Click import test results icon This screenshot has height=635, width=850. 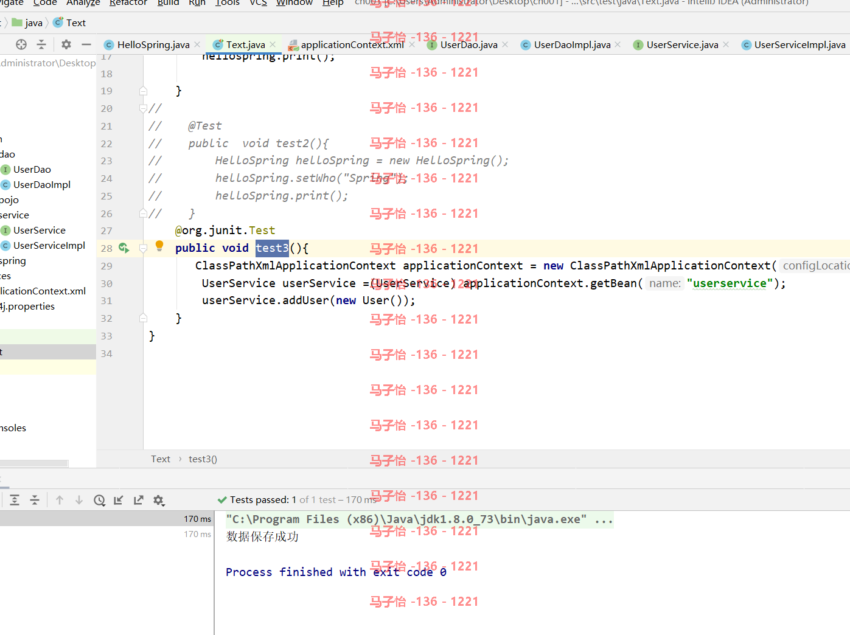click(x=119, y=500)
